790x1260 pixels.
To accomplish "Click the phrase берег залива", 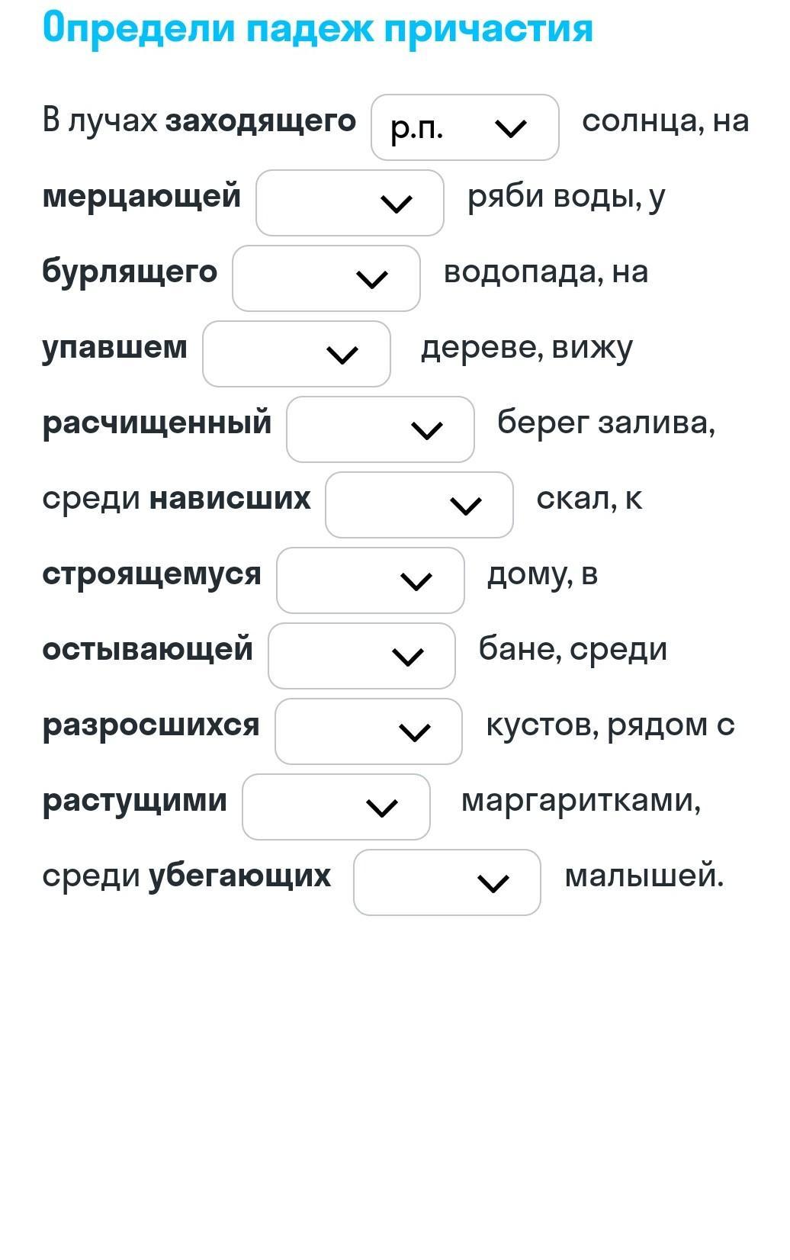I will click(605, 423).
